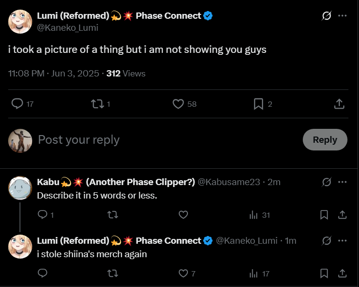359x287 pixels.
Task: Open replies with the main post's comment icon
Action: pyautogui.click(x=17, y=104)
